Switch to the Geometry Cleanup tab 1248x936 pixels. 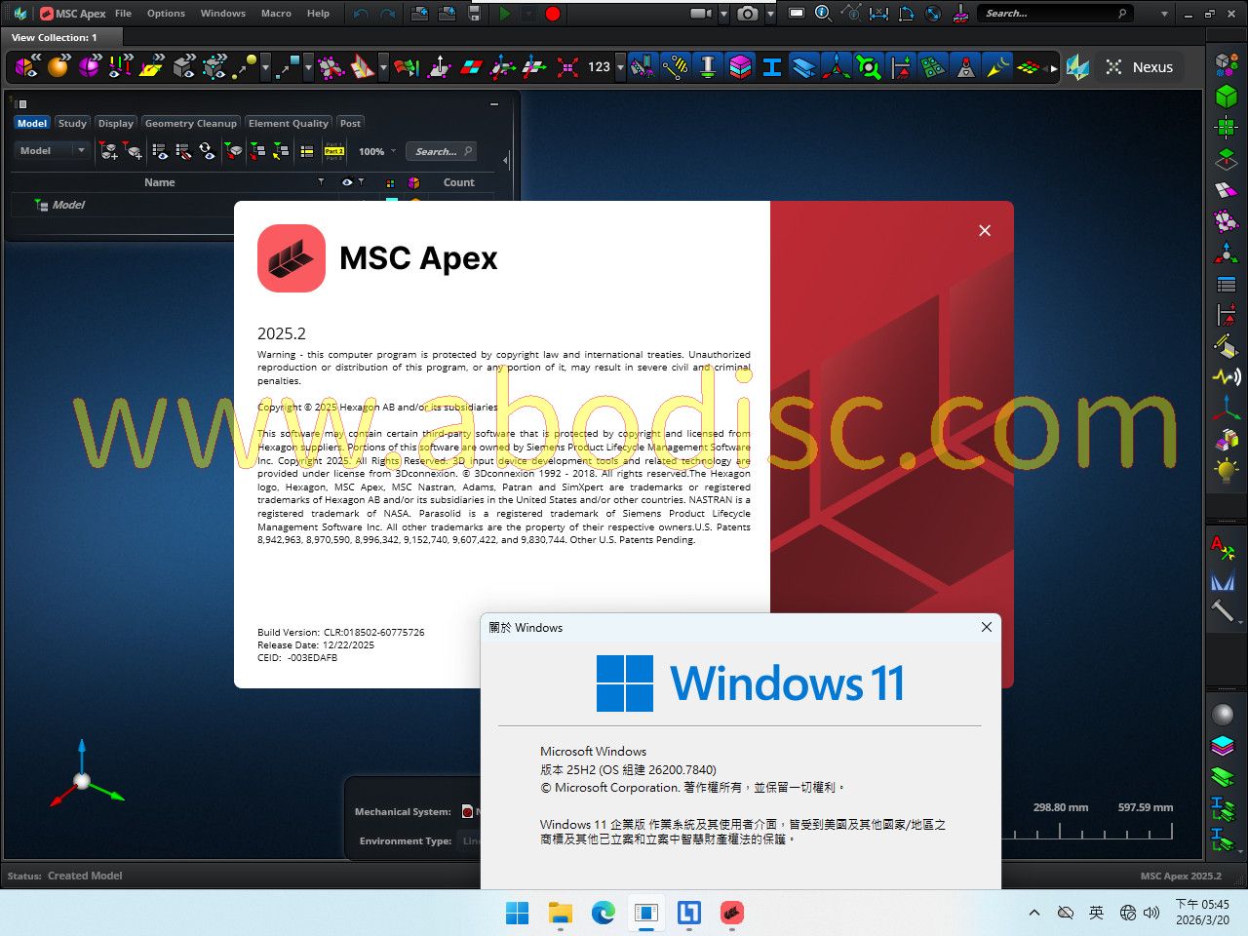tap(190, 123)
